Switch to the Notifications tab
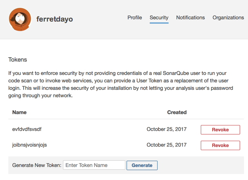Viewport: 248px width, 180px height. 190,18
